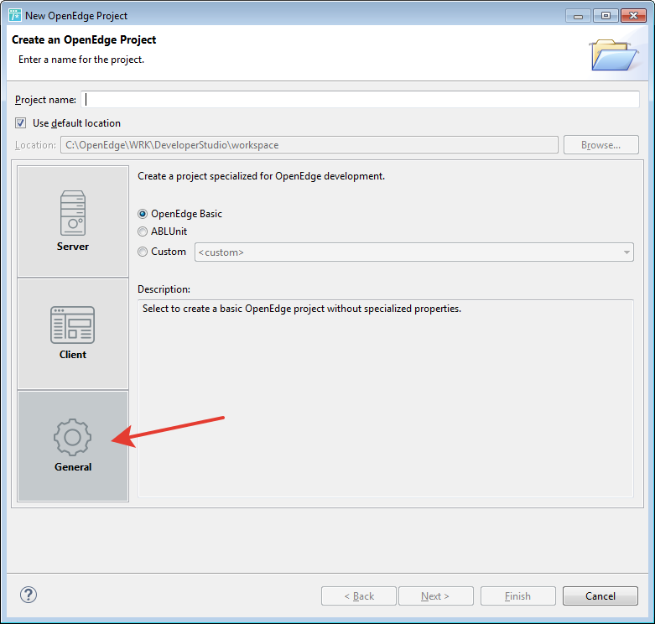Maximize the New OpenEdge Project window
Screen dimensions: 655x624
tap(606, 16)
